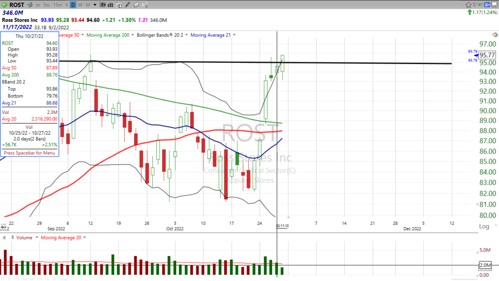
Task: Select the 1Y range button
Action: pos(9,279)
